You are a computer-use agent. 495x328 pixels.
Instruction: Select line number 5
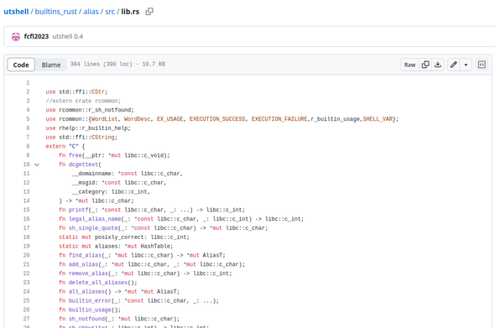[28, 119]
